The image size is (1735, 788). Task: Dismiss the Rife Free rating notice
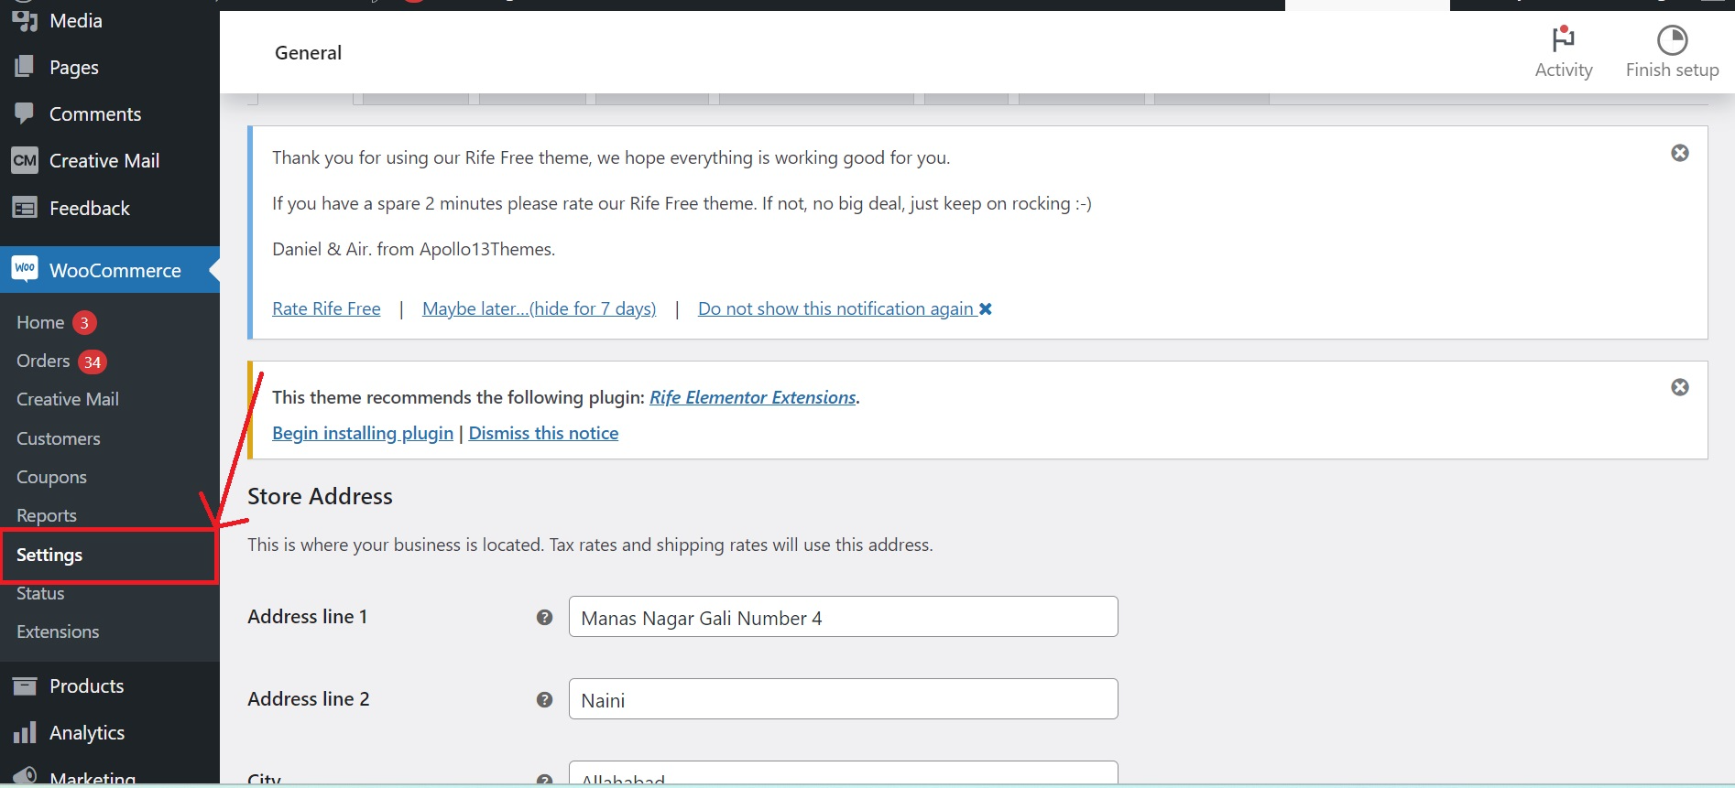click(1679, 153)
